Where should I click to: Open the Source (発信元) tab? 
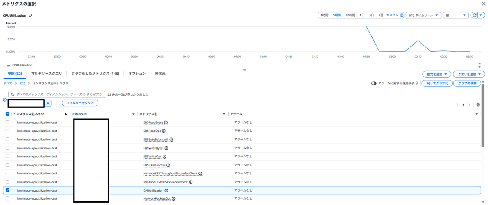tap(160, 74)
